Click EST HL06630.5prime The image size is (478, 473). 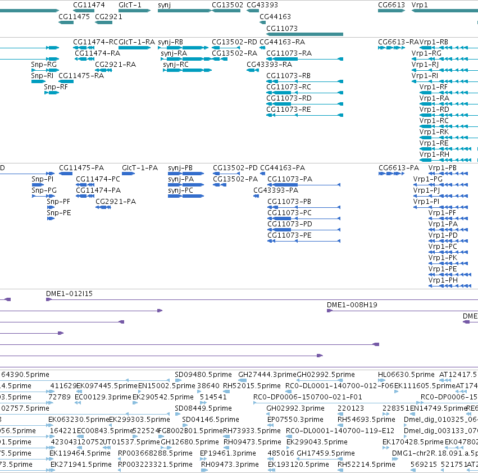[x=381, y=380]
